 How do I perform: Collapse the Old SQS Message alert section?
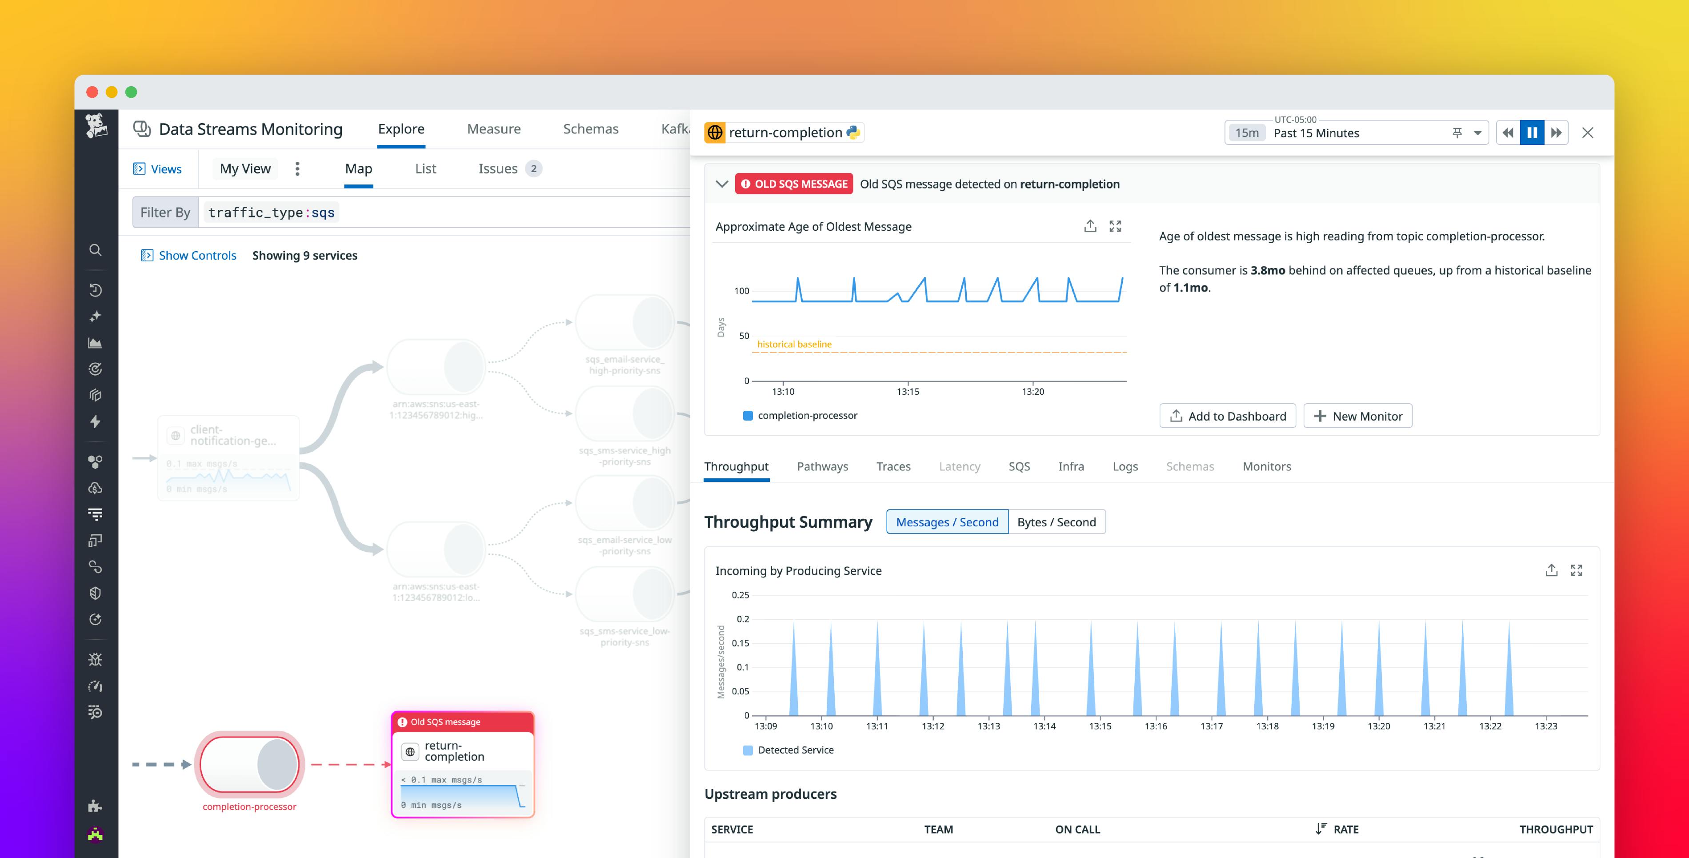(x=721, y=184)
